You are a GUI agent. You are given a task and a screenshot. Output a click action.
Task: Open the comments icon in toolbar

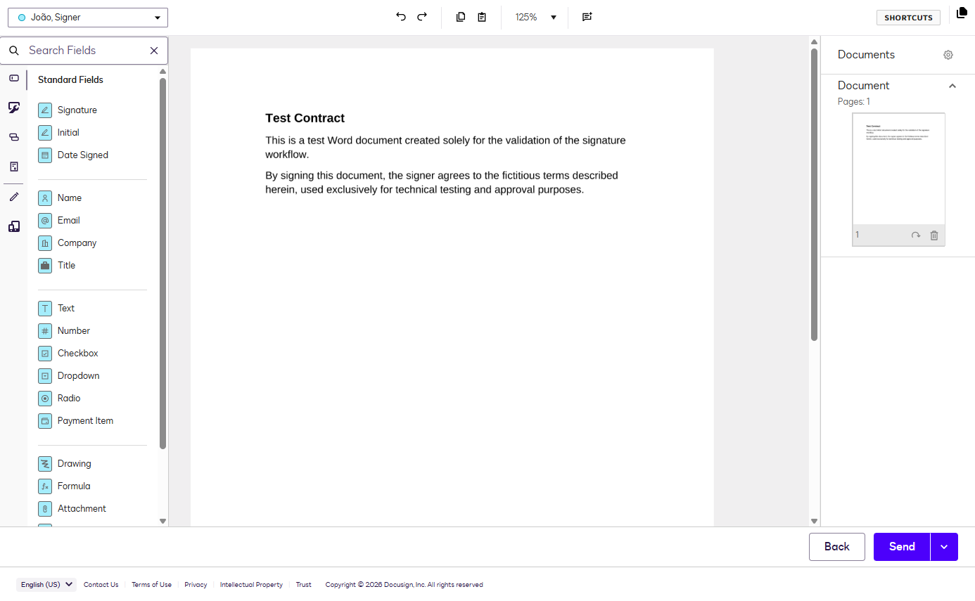tap(587, 17)
